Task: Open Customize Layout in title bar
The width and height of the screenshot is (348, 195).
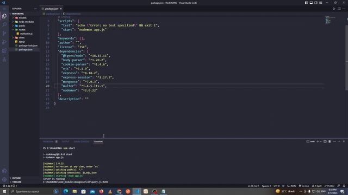Action: point(321,3)
